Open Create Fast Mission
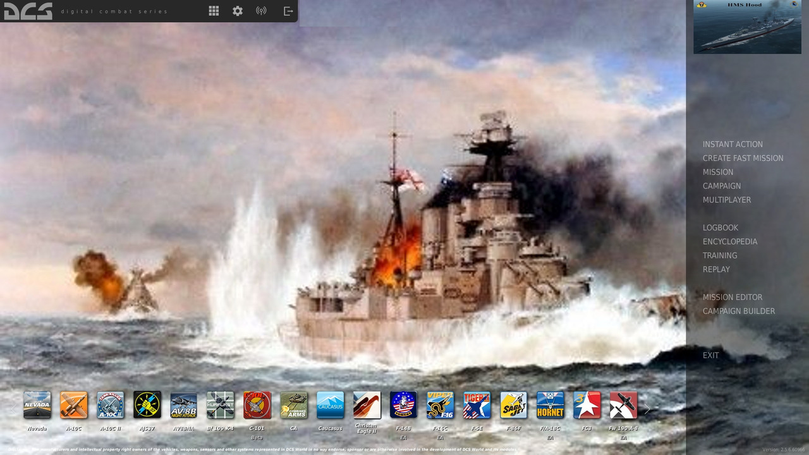 743,158
